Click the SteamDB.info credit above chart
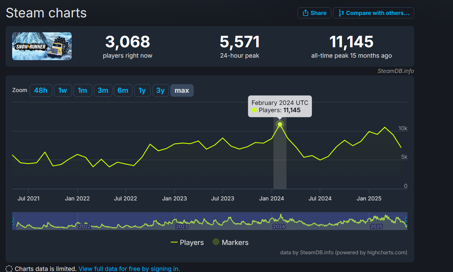453x272 pixels. 396,71
